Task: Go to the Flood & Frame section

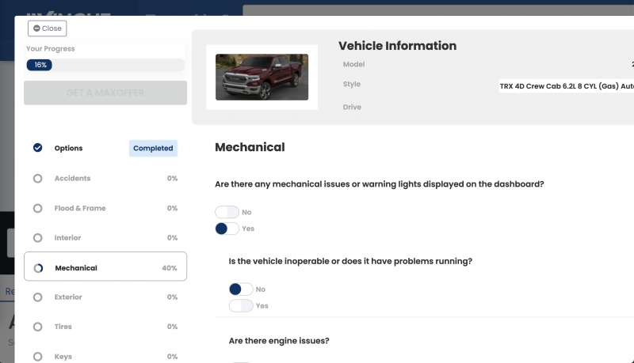Action: (79, 209)
